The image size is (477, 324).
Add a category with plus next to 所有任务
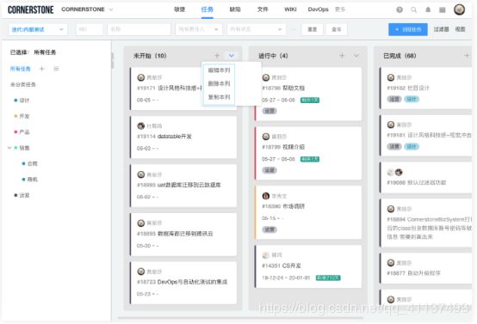[42, 69]
